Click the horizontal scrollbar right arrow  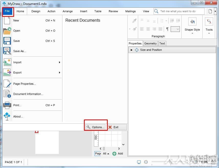[119, 149]
